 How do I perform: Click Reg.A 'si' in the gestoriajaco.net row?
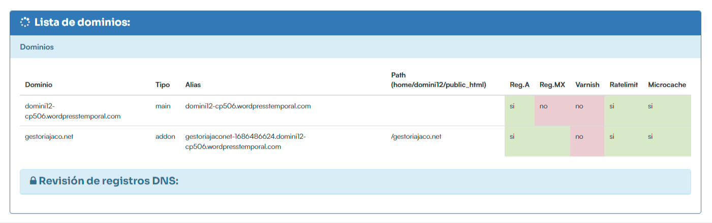point(519,141)
